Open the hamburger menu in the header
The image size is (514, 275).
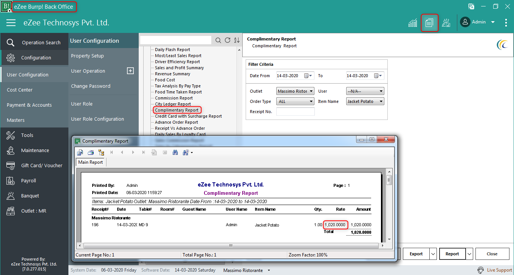pos(11,23)
